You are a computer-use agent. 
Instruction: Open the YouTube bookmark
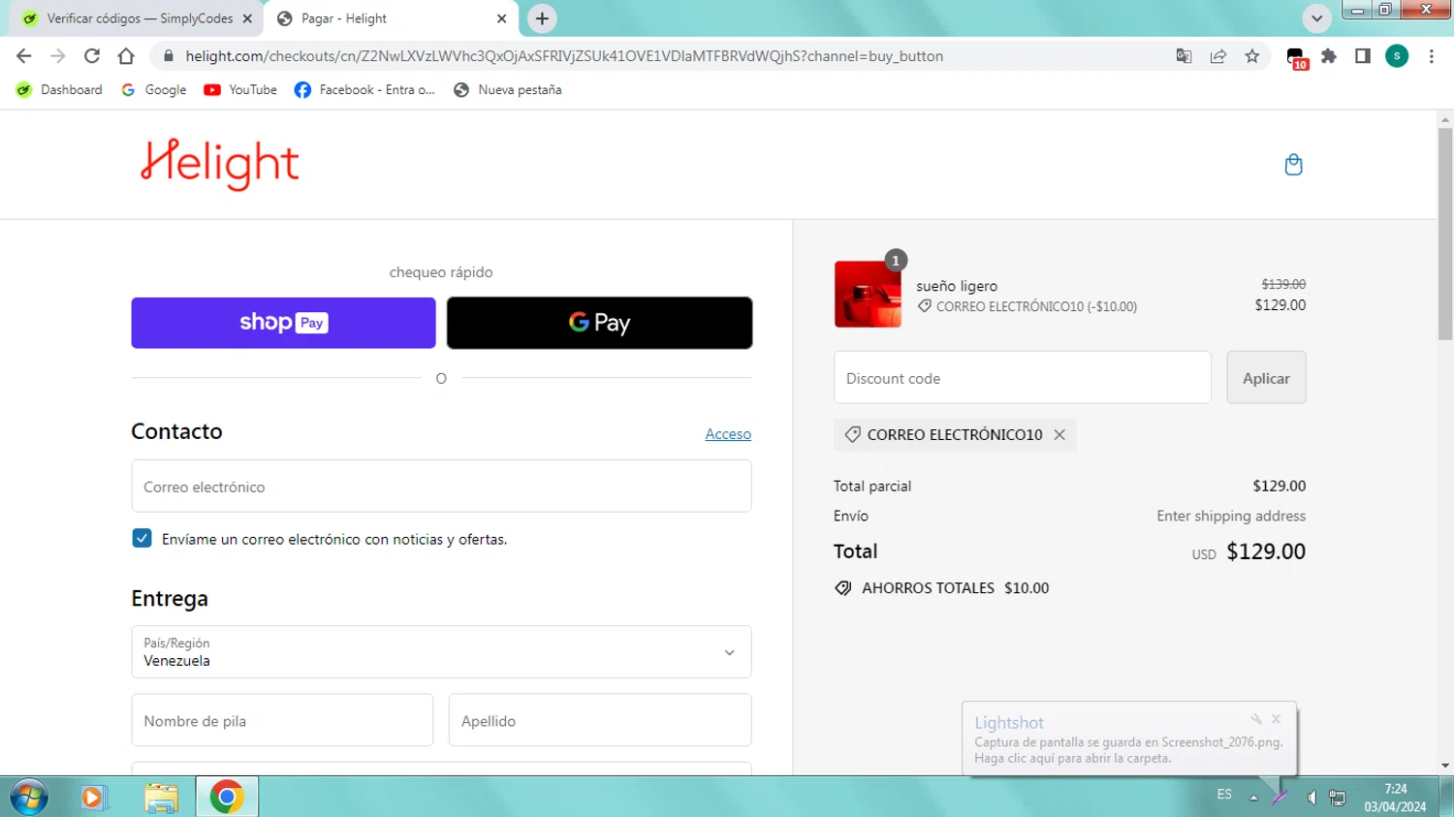click(x=240, y=89)
